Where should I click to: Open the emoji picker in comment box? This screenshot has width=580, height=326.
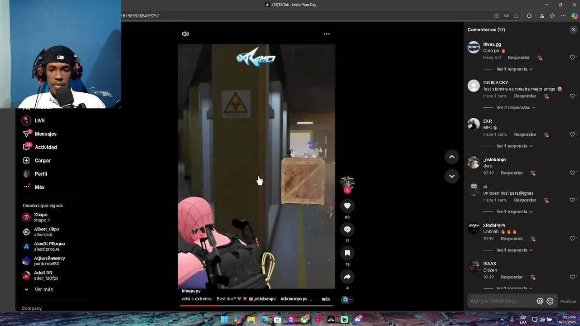[550, 301]
